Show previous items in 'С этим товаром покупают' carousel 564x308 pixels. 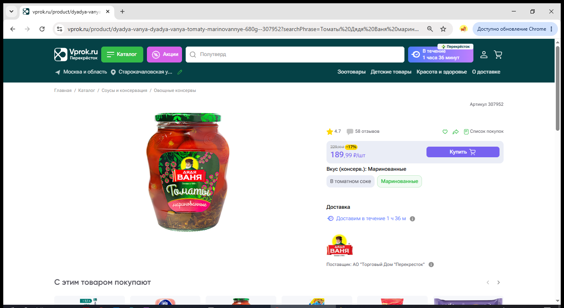(487, 282)
